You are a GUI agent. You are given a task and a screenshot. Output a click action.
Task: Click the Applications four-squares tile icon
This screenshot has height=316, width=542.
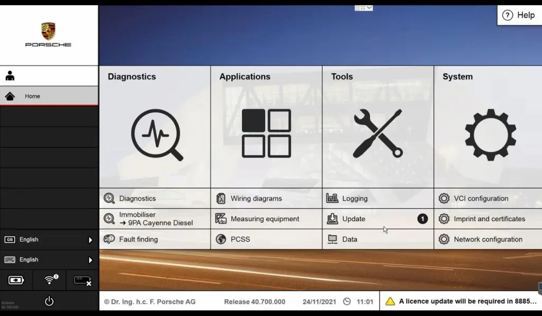[x=266, y=133]
